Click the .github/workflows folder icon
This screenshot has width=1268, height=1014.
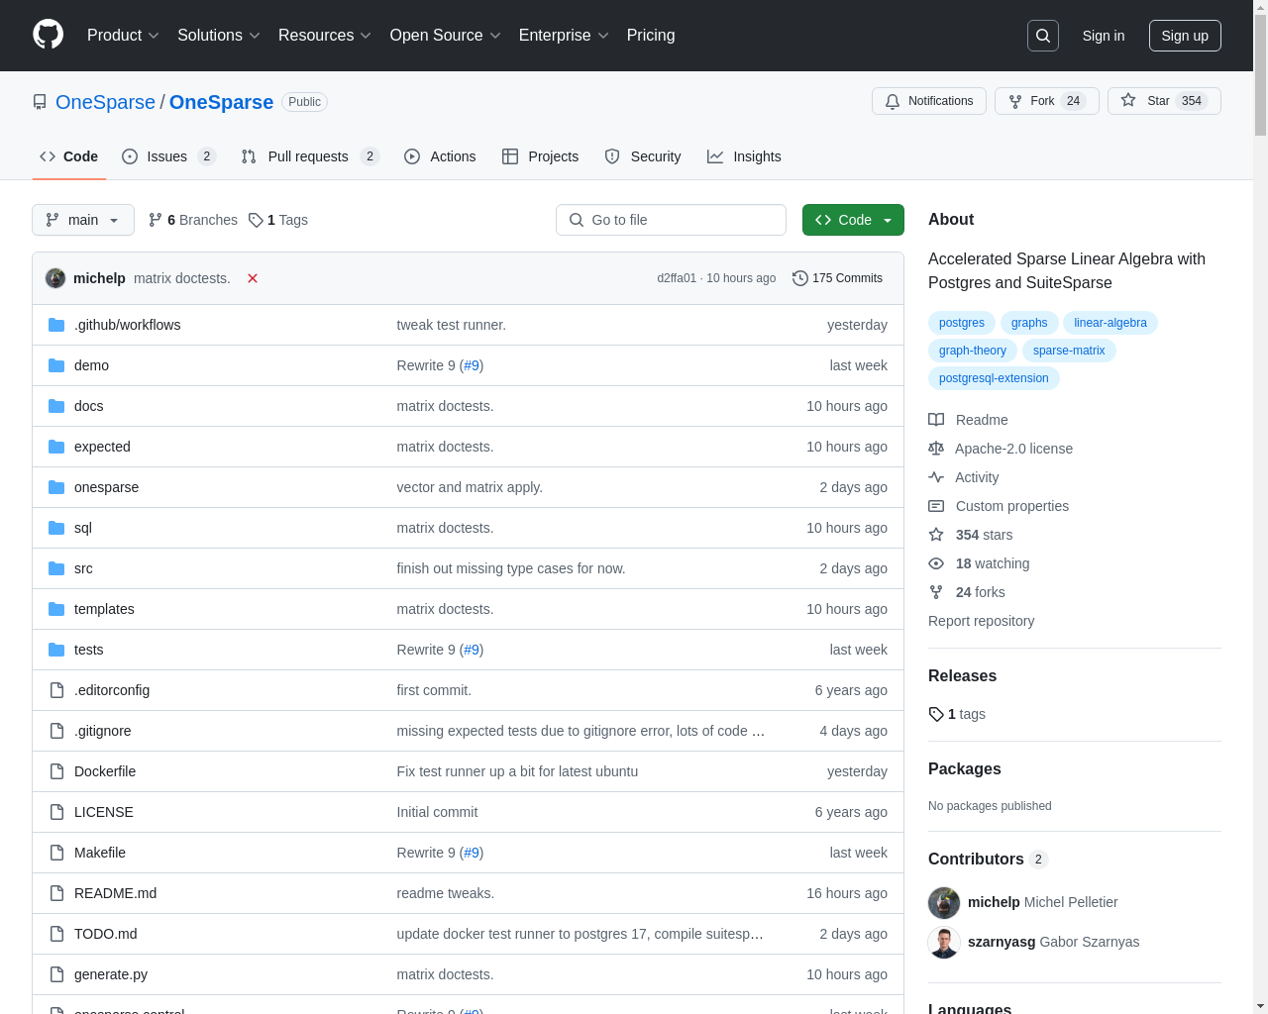pos(56,325)
